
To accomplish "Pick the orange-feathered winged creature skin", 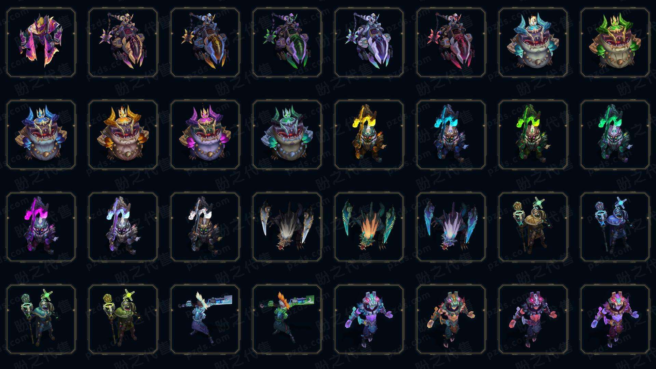I will click(x=369, y=227).
